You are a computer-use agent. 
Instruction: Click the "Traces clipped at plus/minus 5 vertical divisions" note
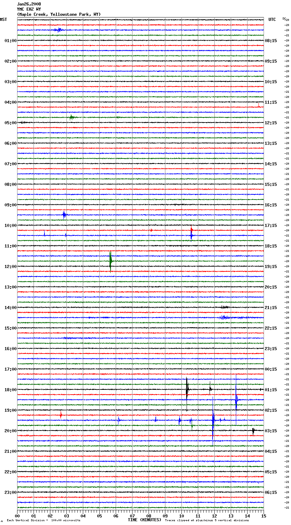pyautogui.click(x=207, y=520)
